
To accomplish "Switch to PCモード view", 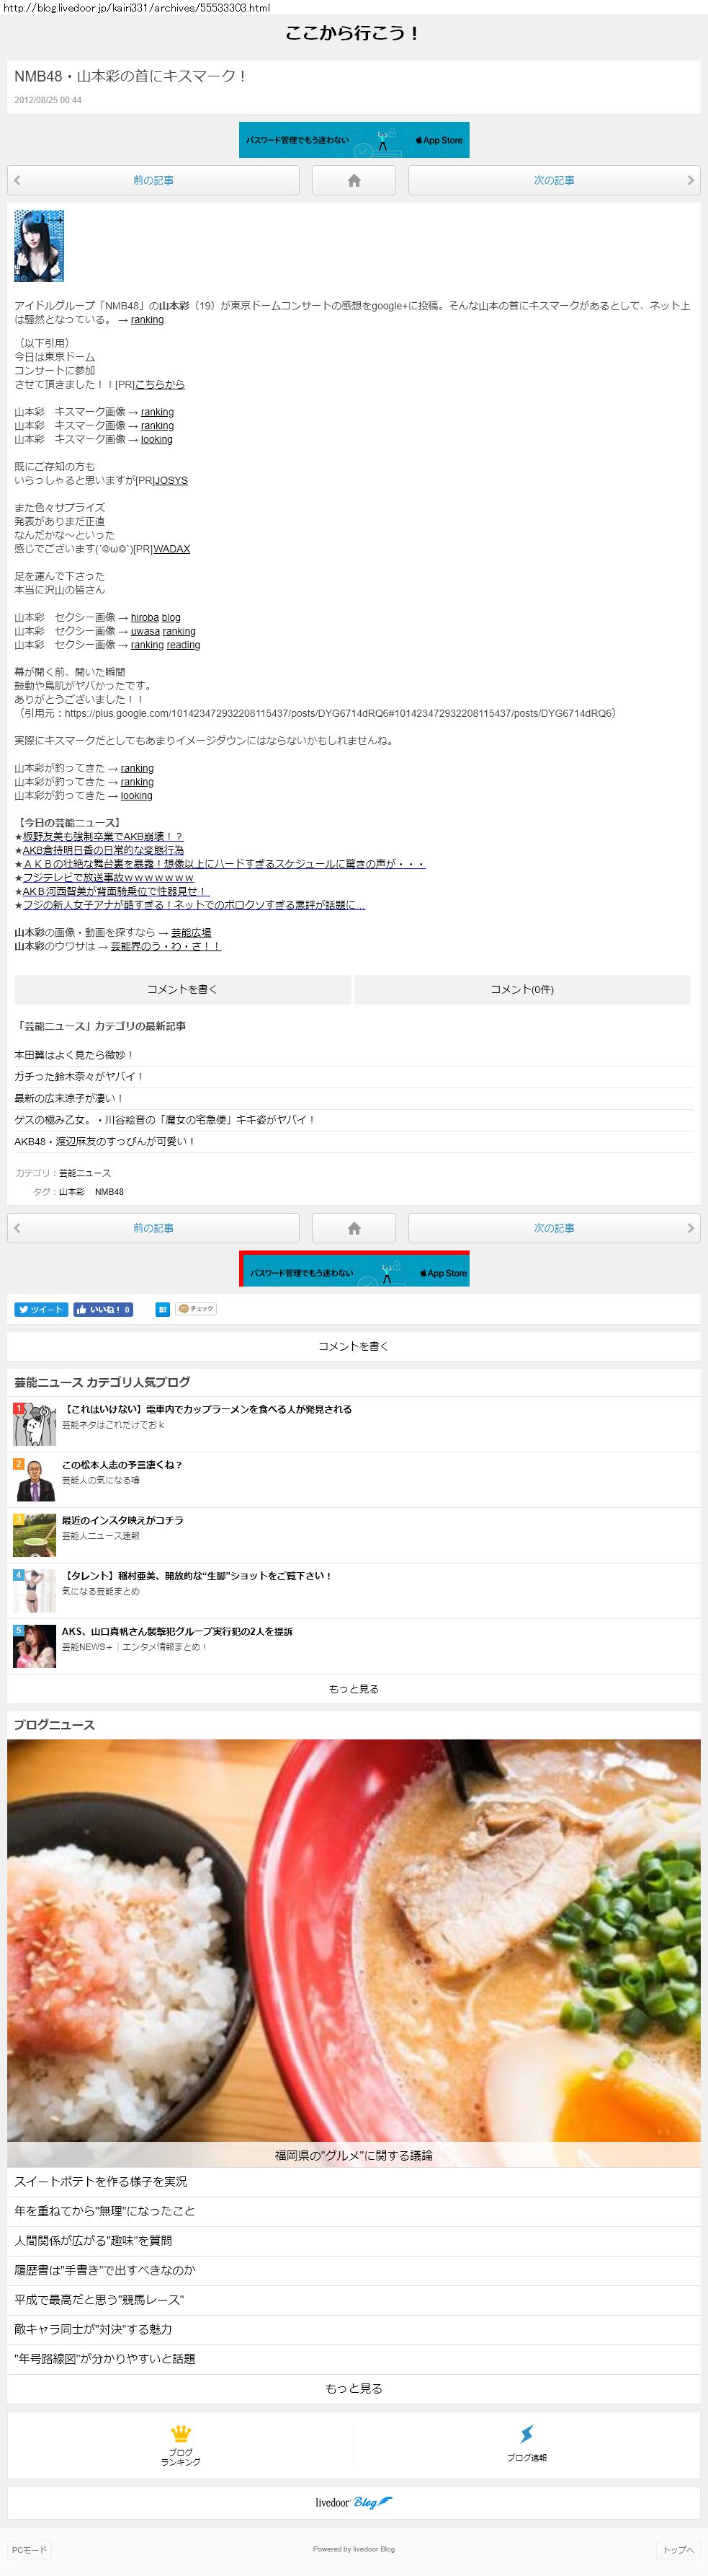I will (29, 2549).
